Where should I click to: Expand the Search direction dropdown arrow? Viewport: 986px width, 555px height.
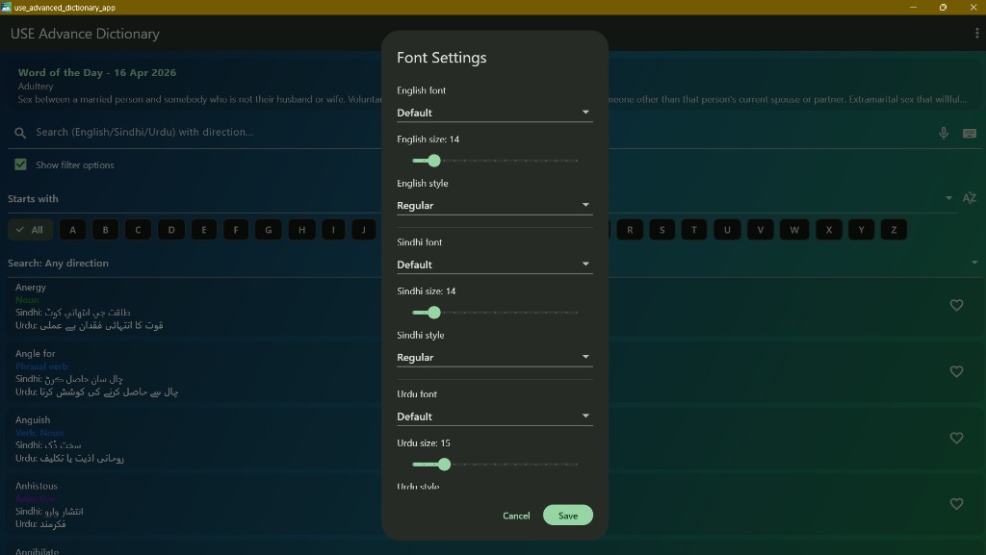(974, 263)
